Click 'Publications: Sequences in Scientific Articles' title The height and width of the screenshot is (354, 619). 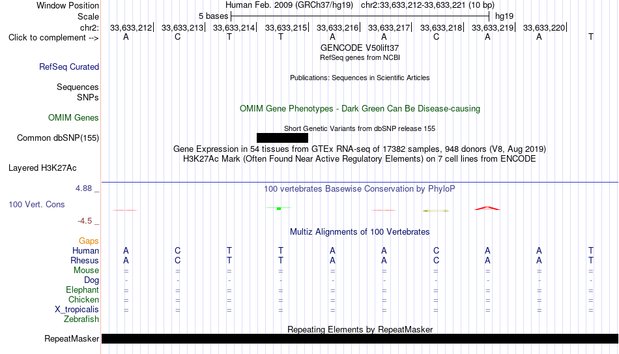click(x=360, y=78)
